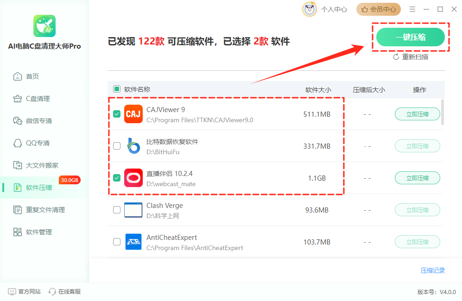462x301 pixels.
Task: Click the 331.7MB size value
Action: pyautogui.click(x=317, y=146)
